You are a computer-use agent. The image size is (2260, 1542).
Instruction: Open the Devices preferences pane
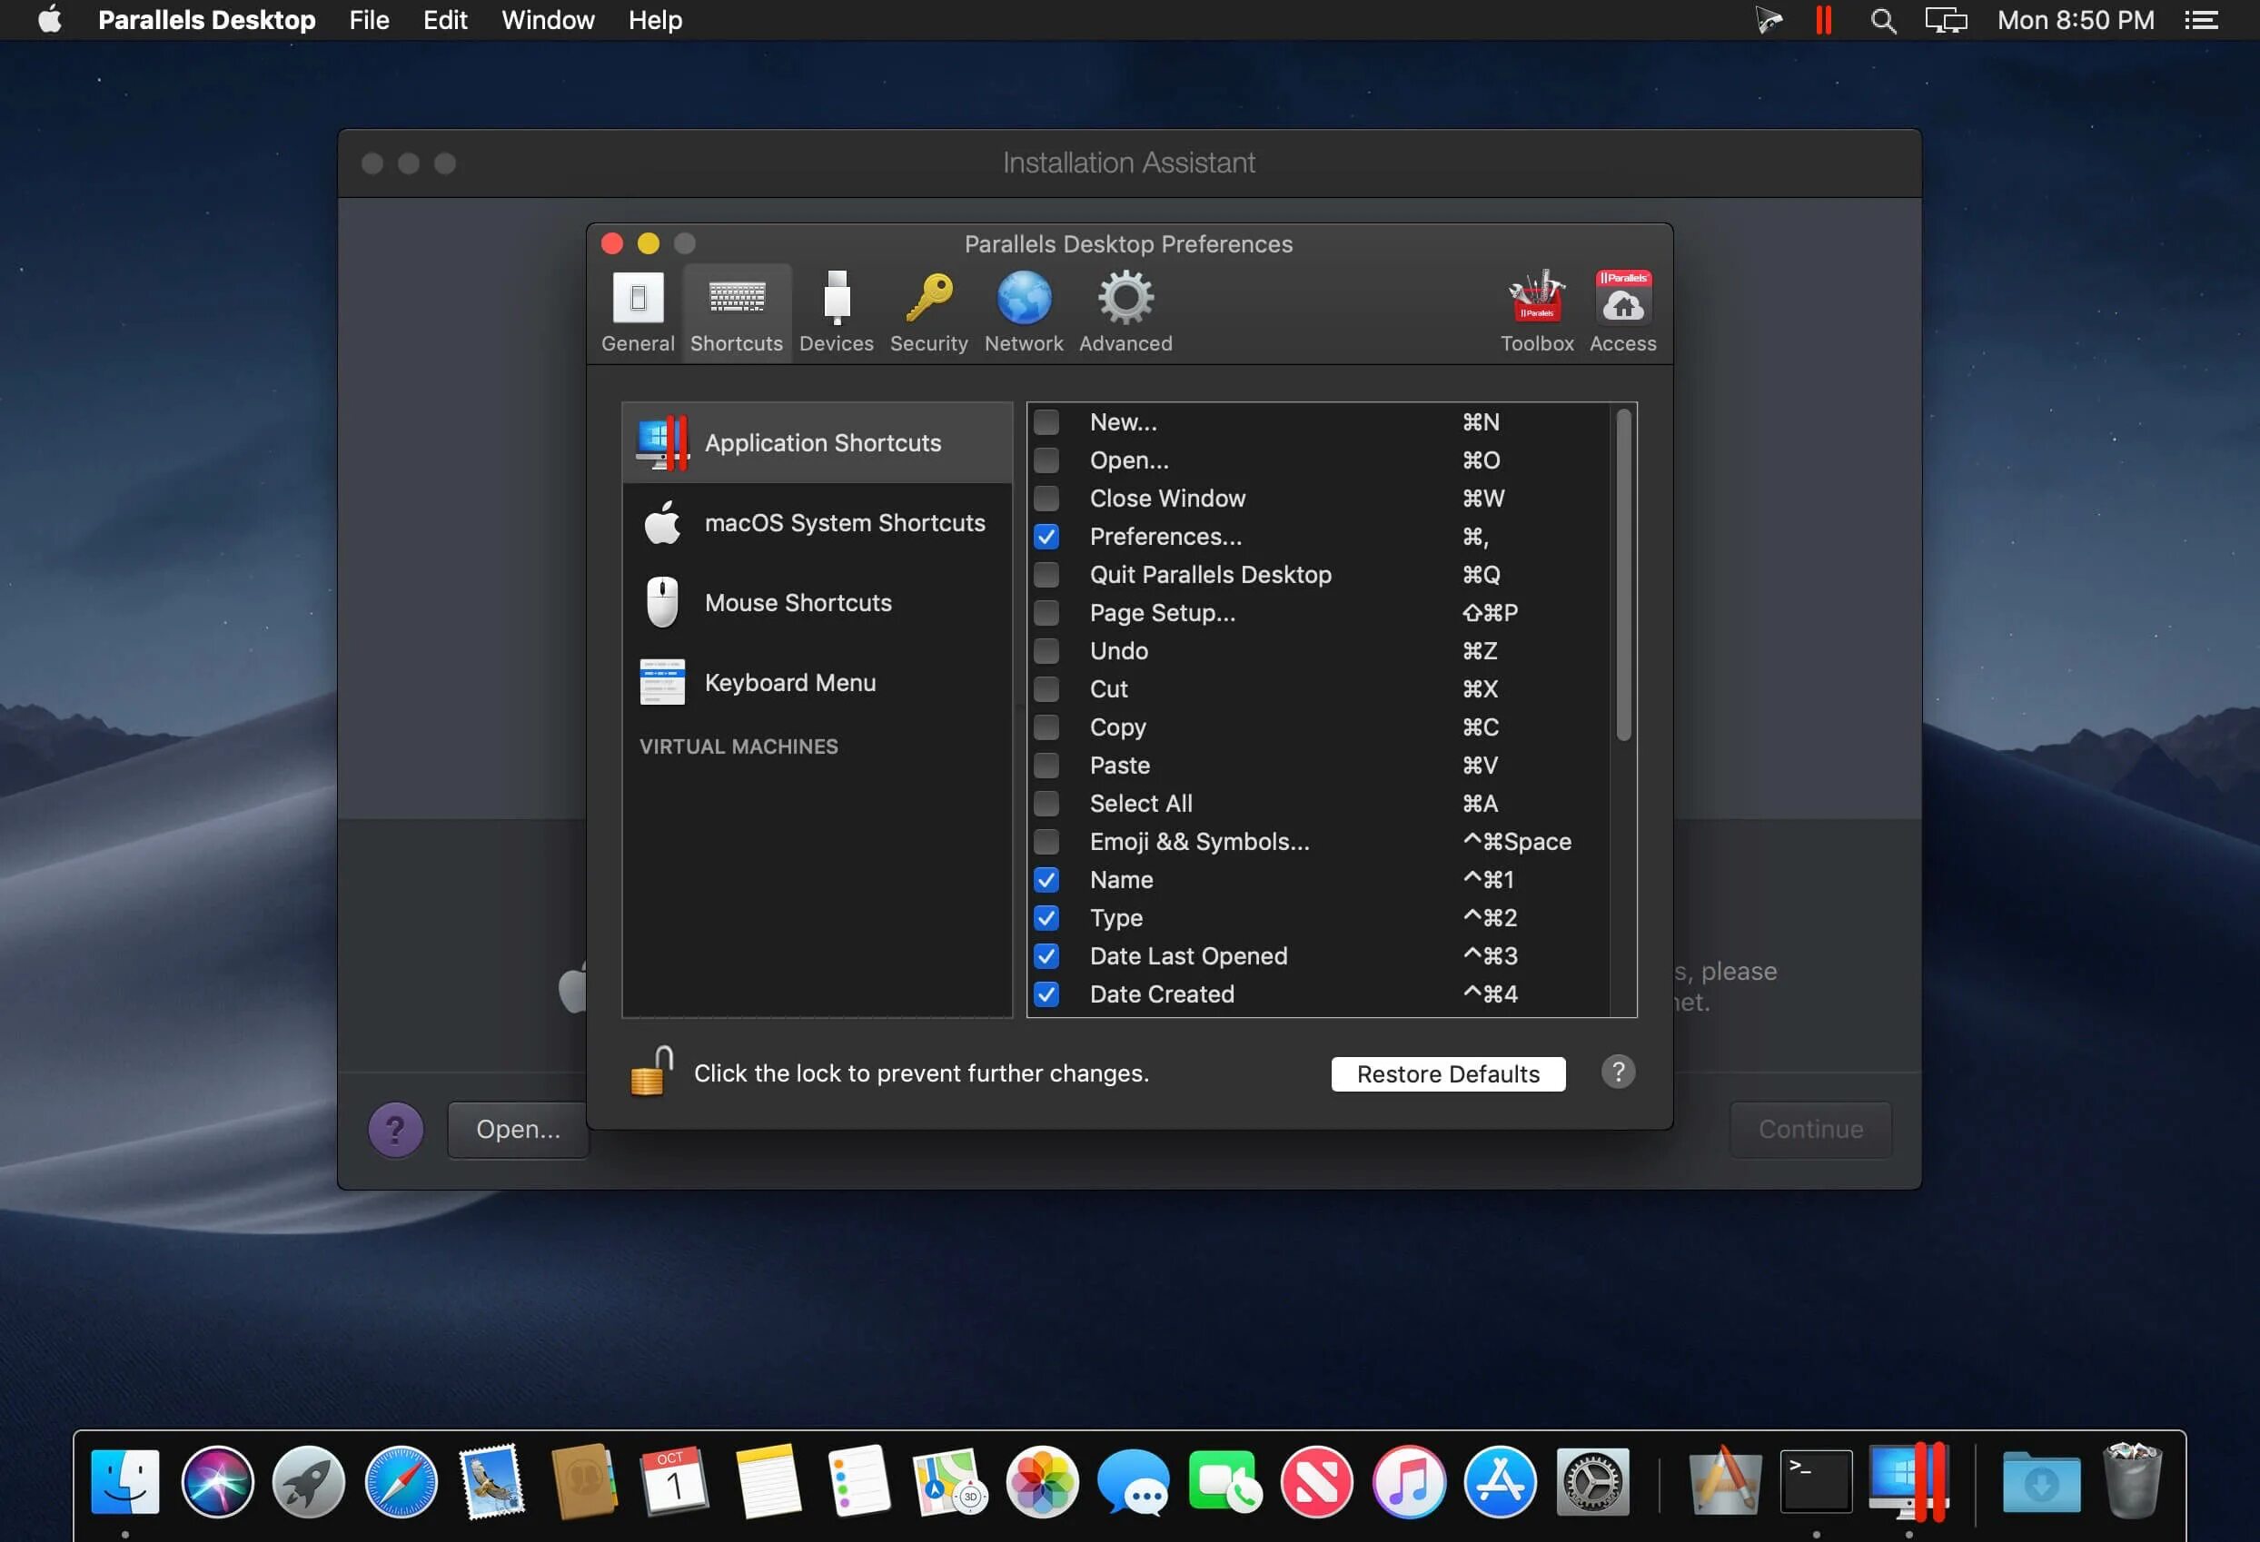pos(837,312)
